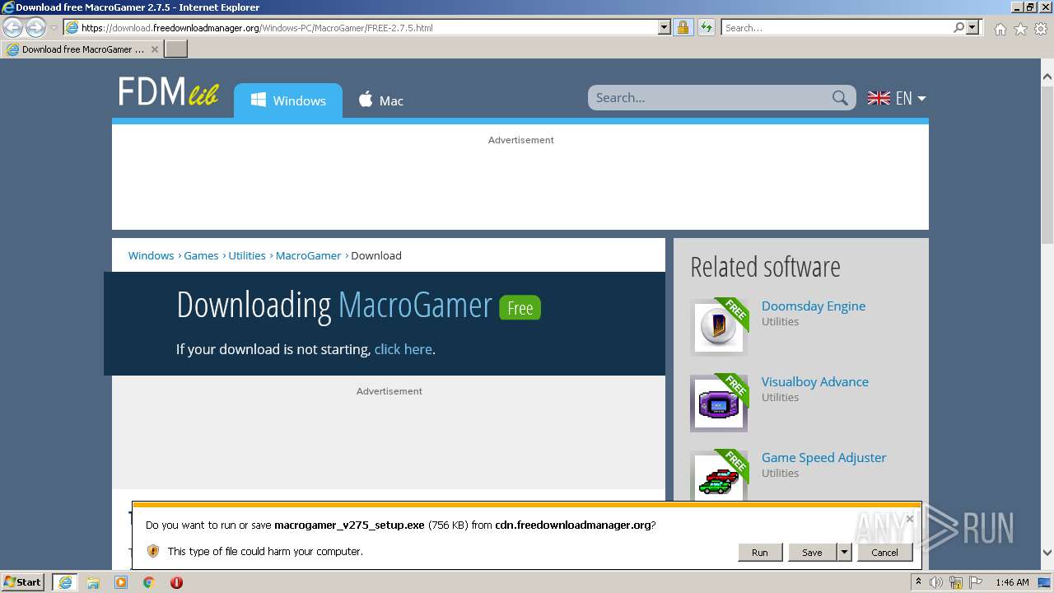Click the Doomsday Engine software icon

(x=719, y=327)
